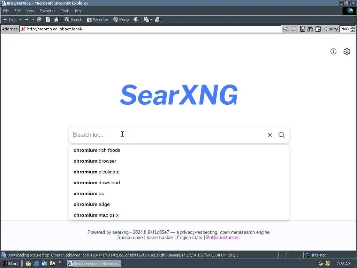
Task: Open the Forward history dropdown arrow
Action: [33, 20]
